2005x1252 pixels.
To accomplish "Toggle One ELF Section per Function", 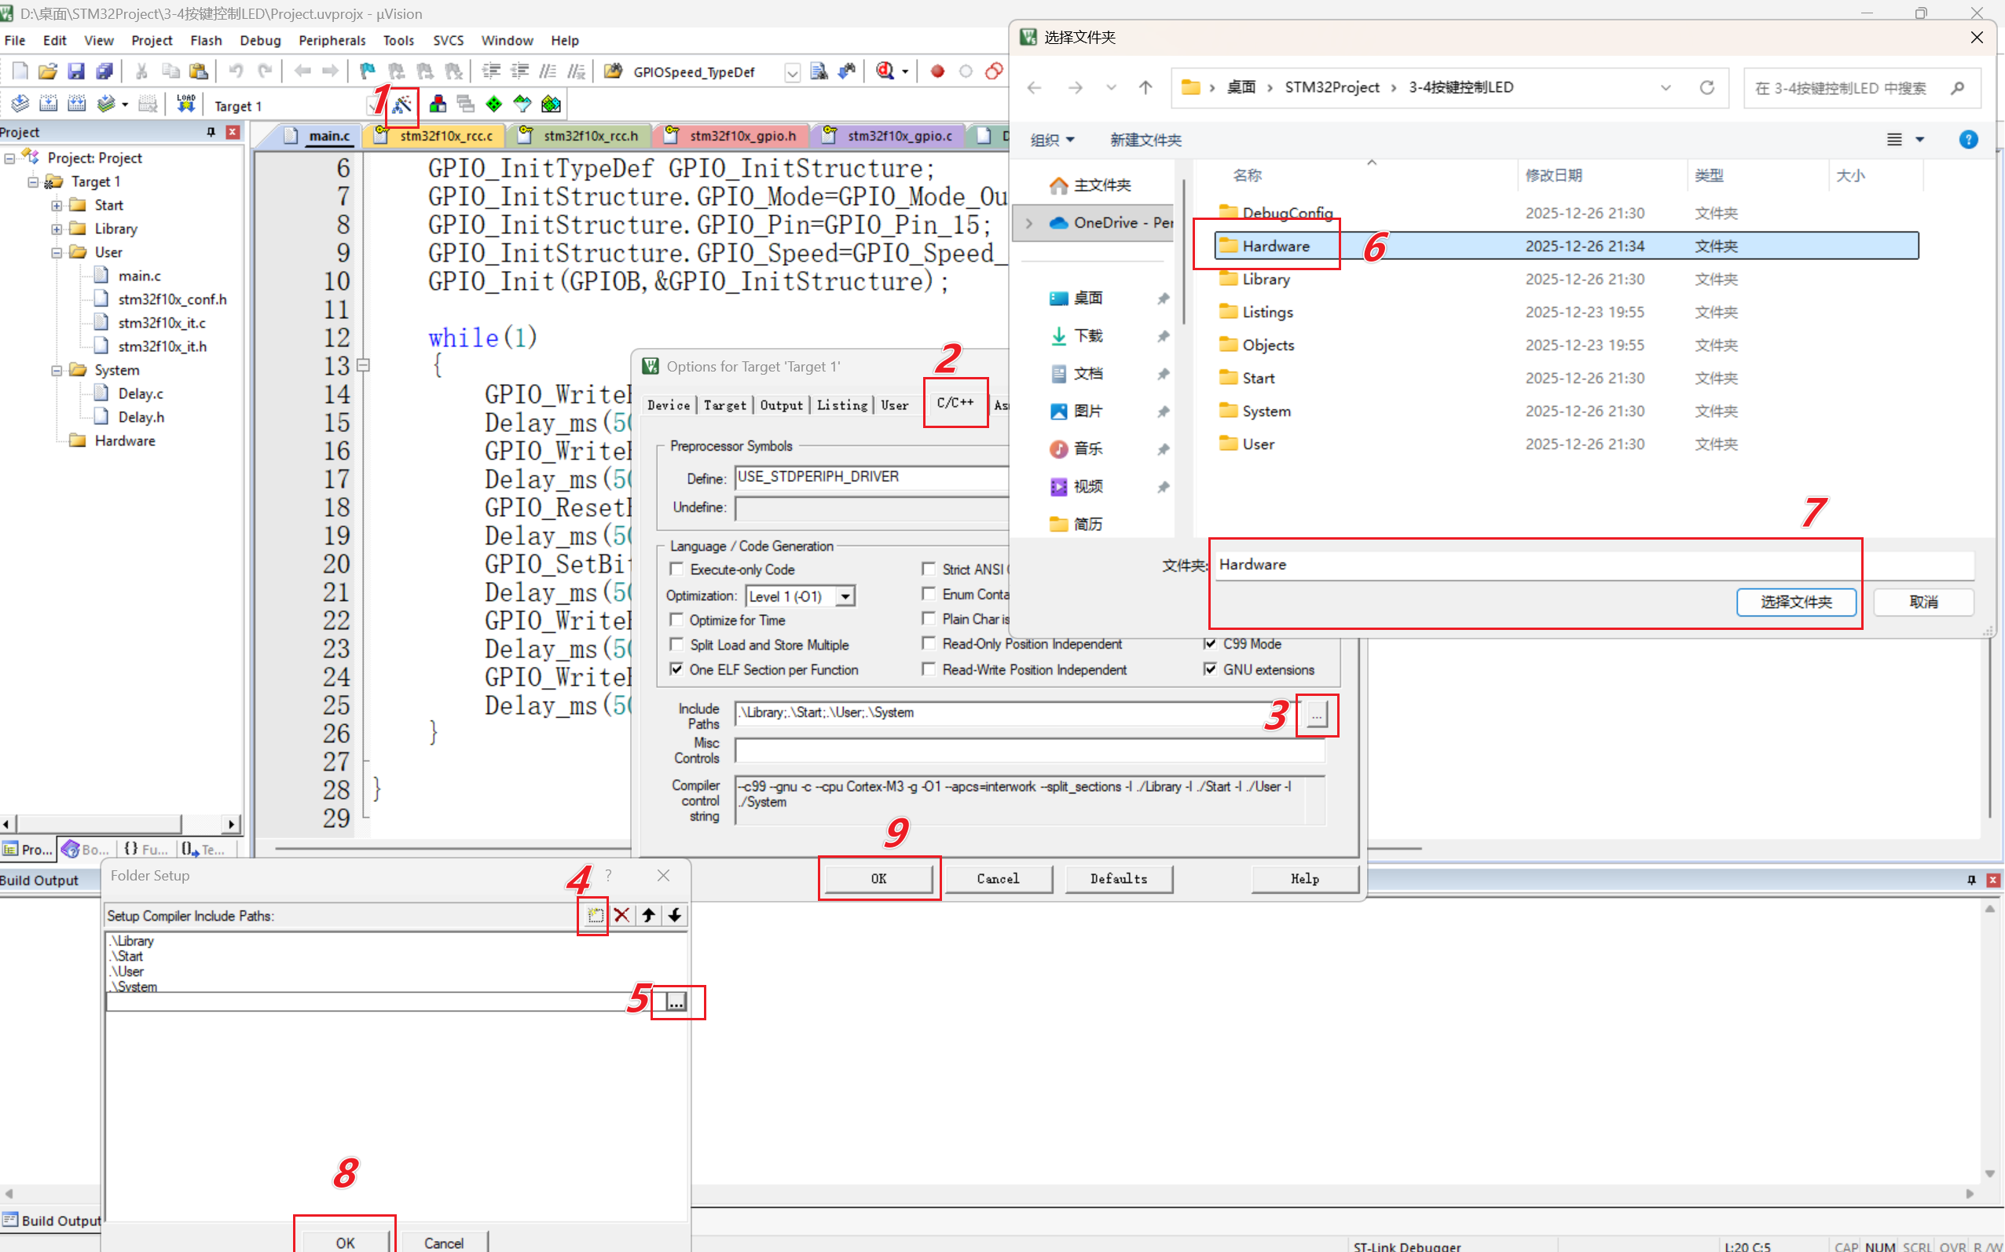I will (676, 669).
